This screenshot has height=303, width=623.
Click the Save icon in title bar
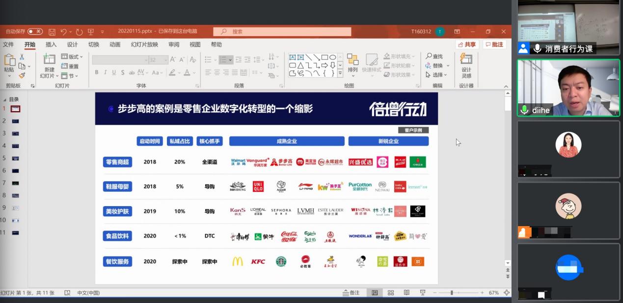pos(52,32)
